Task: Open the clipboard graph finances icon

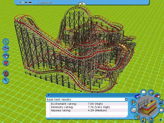Action: pyautogui.click(x=161, y=110)
